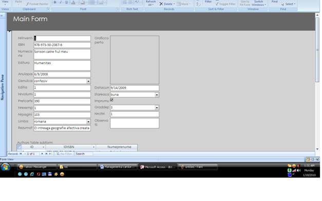The width and height of the screenshot is (322, 201).
Task: Go to last record navigation button
Action: click(46, 154)
